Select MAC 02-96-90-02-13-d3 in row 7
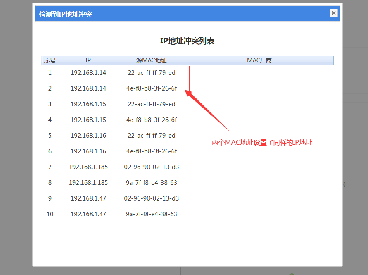 [151, 167]
